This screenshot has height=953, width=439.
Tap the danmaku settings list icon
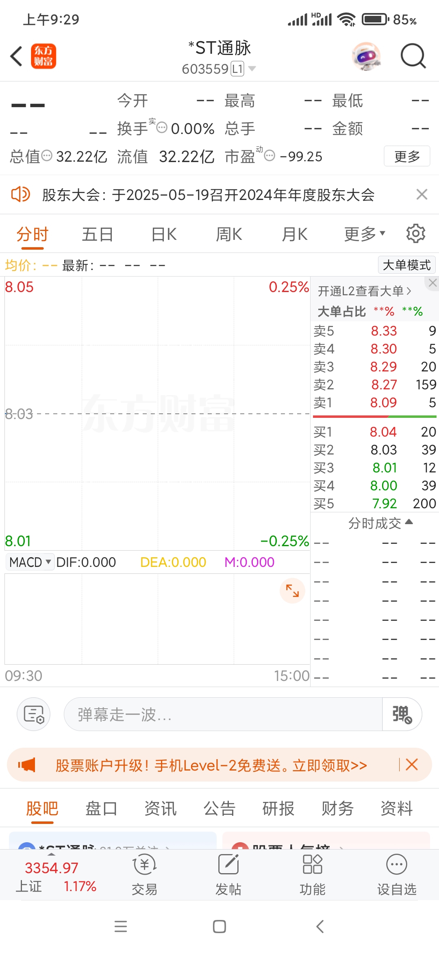[x=34, y=714]
